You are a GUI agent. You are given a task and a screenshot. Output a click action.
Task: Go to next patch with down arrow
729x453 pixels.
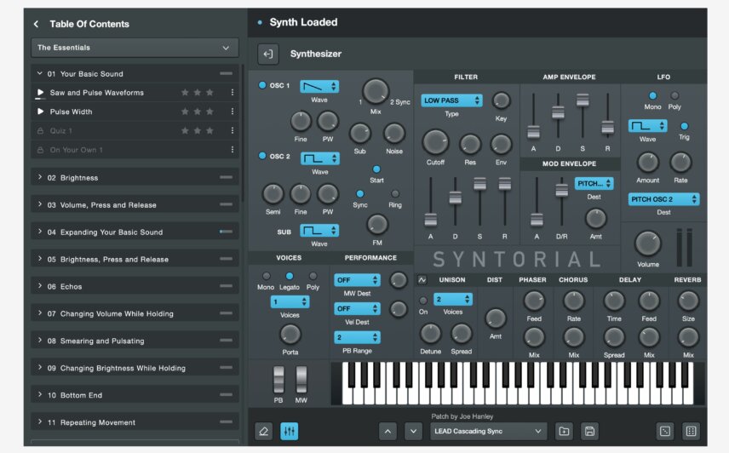click(413, 431)
